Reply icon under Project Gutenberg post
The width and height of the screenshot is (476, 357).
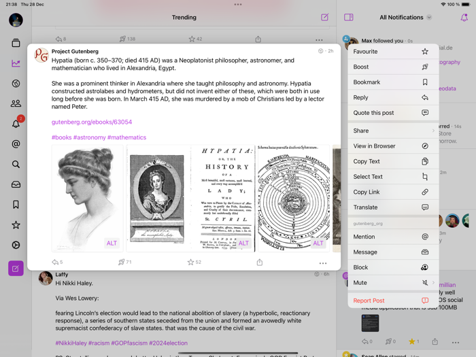click(55, 262)
